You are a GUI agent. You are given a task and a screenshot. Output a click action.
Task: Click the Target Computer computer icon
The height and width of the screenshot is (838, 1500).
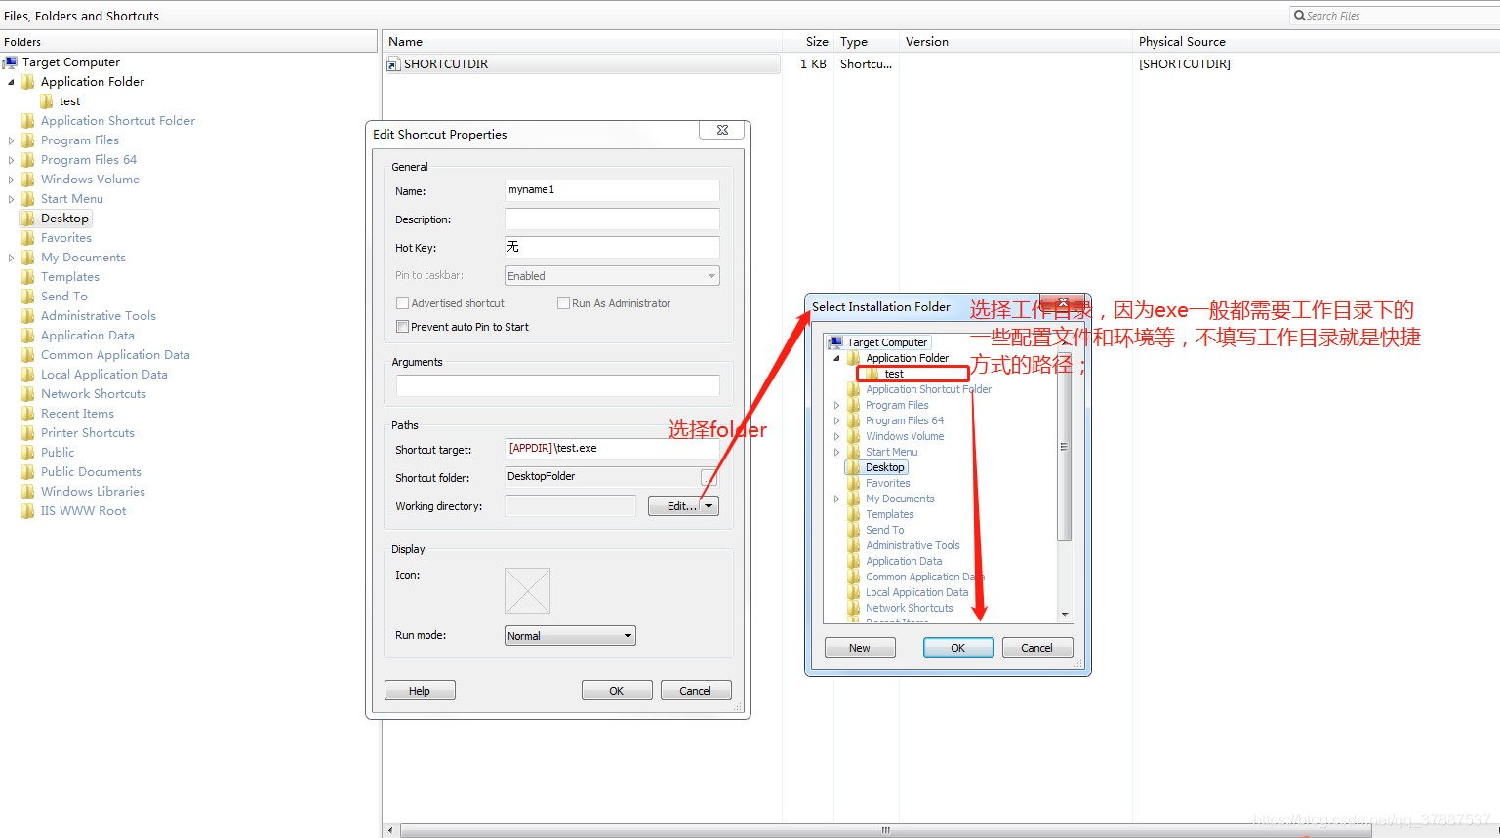[x=11, y=61]
